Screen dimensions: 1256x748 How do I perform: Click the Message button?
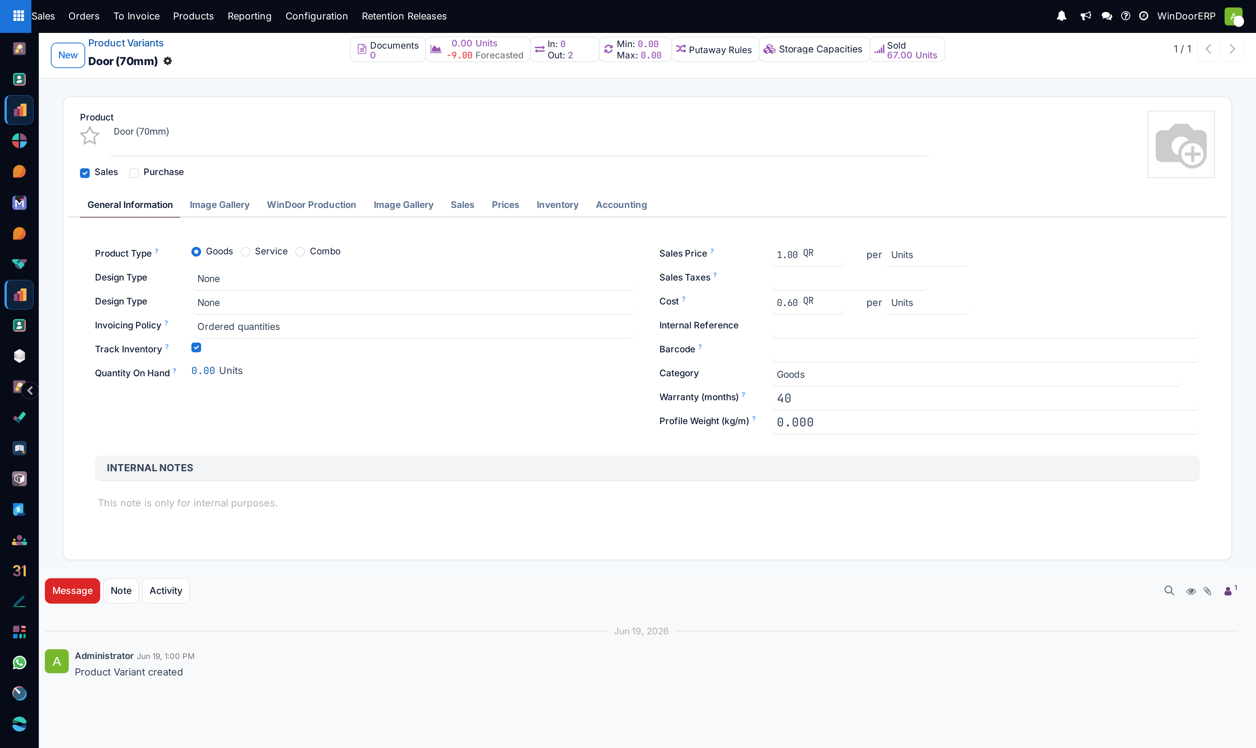click(x=73, y=591)
